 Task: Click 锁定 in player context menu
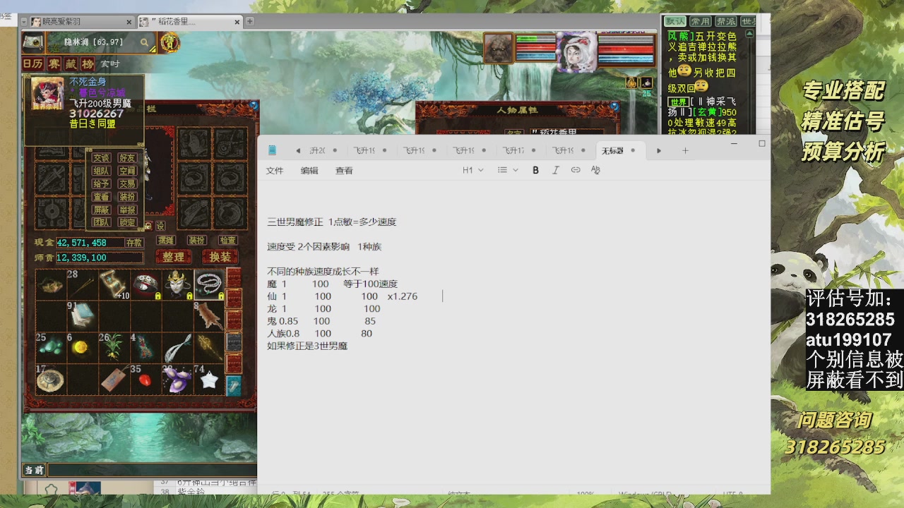tap(127, 222)
